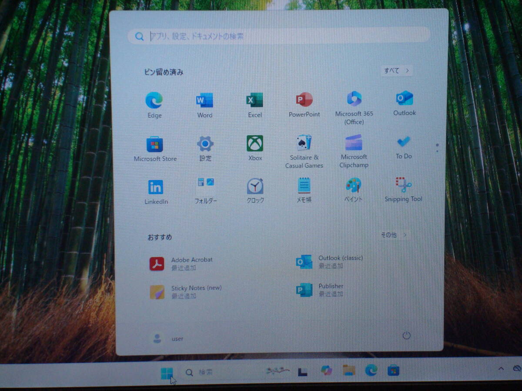Launch ペイント (Paint)
522x391 pixels.
click(x=353, y=189)
